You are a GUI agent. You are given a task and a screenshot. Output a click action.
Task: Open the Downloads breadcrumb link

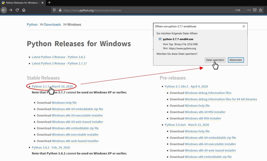(x=52, y=24)
